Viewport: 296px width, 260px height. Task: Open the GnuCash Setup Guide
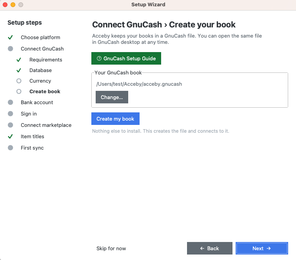point(126,58)
